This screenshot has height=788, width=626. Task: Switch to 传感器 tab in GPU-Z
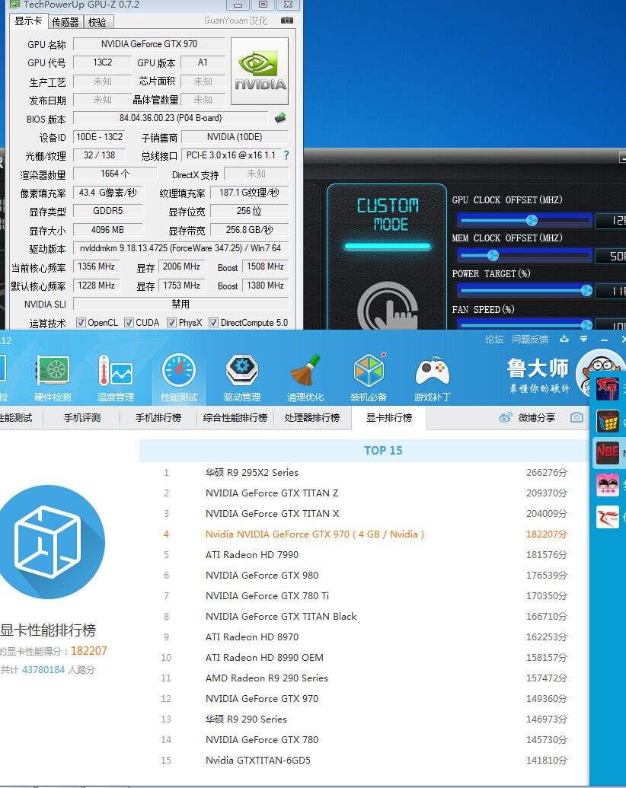click(x=65, y=22)
